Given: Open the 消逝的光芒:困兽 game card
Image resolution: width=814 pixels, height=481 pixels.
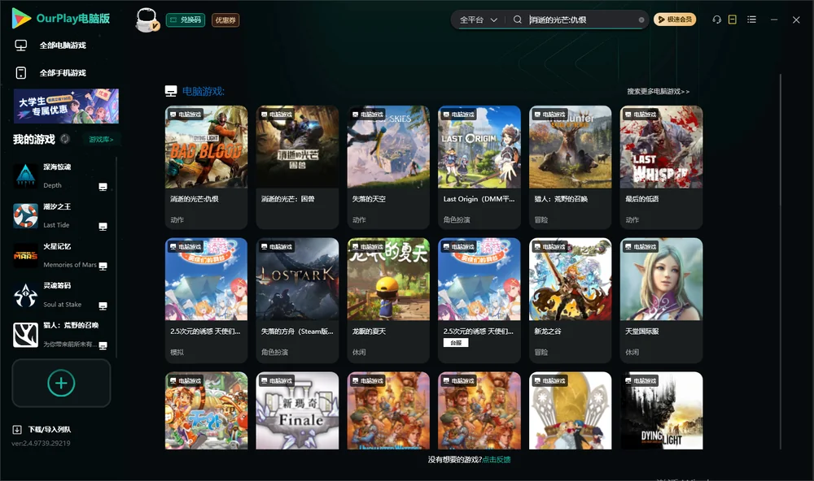Looking at the screenshot, I should [297, 167].
